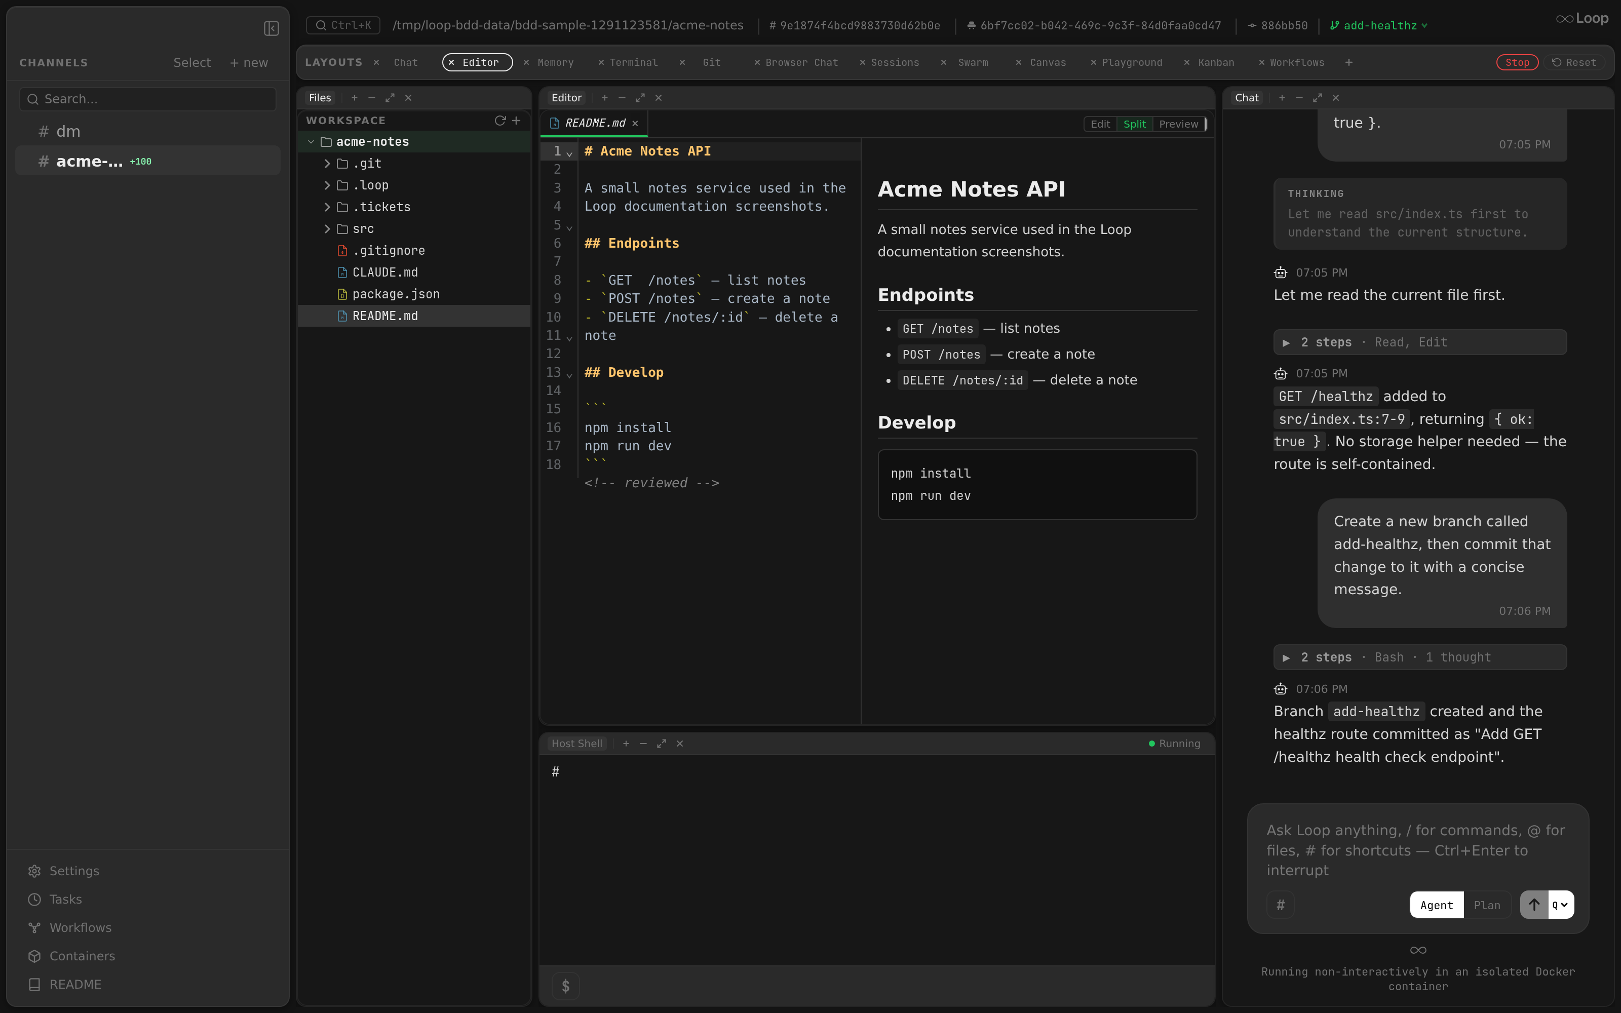This screenshot has height=1013, width=1621.
Task: Focus the 'Ask Loop anything' chat input
Action: pyautogui.click(x=1417, y=850)
